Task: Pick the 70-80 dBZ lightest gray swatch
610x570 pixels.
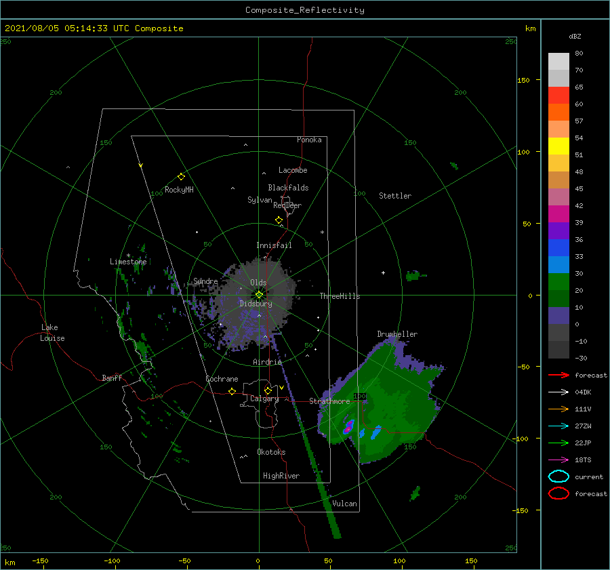Action: coord(558,61)
